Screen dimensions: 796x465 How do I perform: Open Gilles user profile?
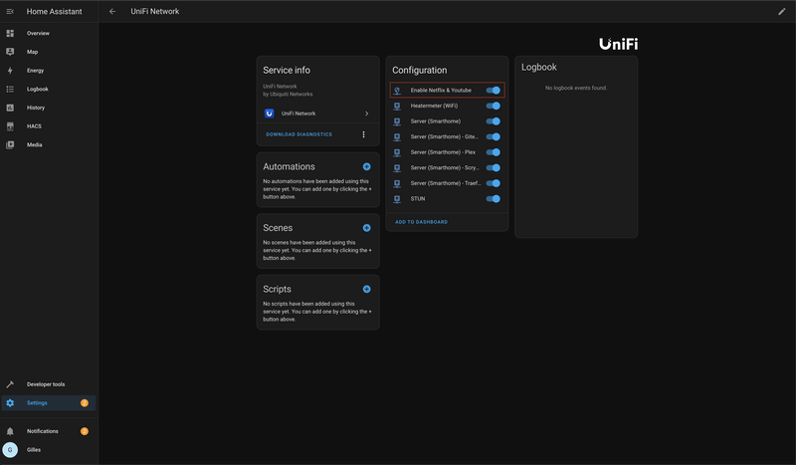pyautogui.click(x=36, y=450)
